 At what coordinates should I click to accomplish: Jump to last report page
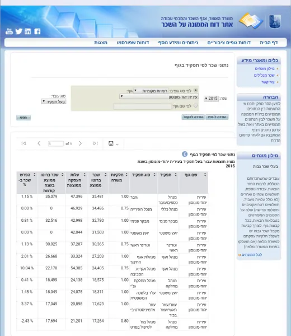tap(96, 143)
